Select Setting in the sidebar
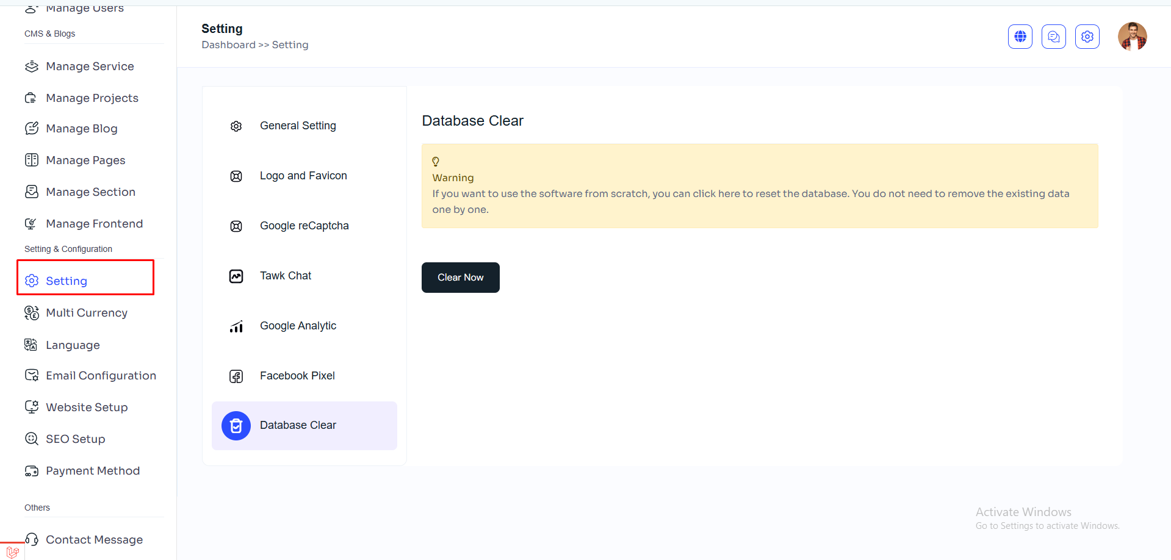The image size is (1171, 560). point(67,281)
